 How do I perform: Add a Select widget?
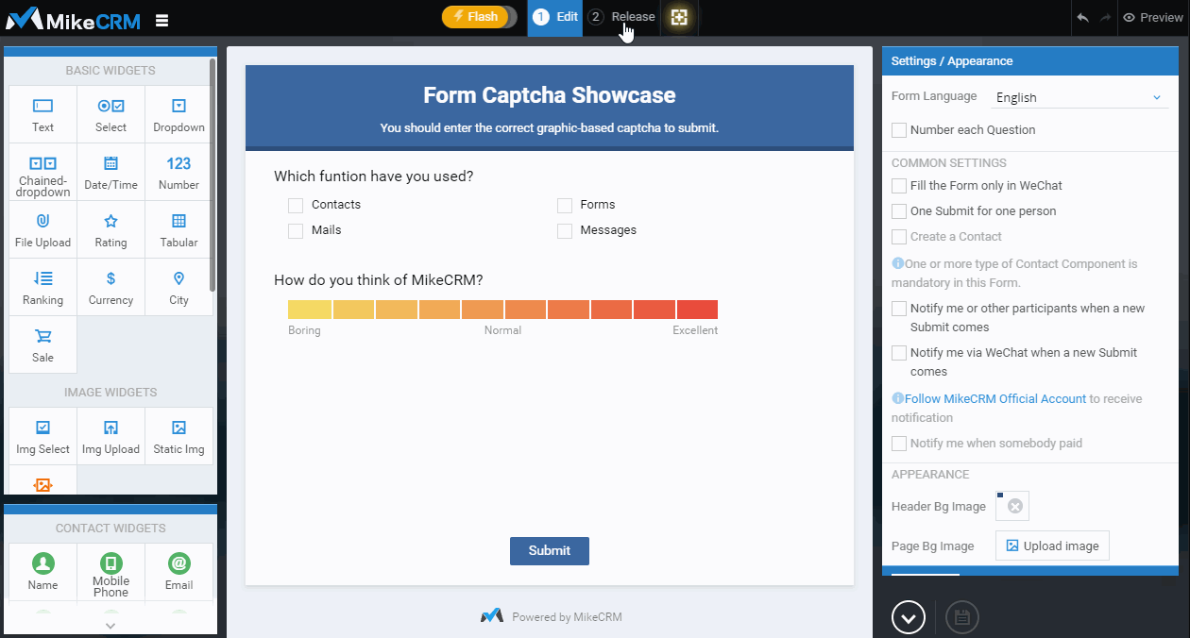pos(110,114)
